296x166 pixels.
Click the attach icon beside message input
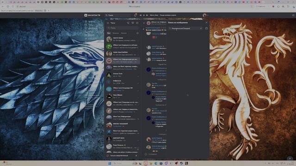point(146,154)
